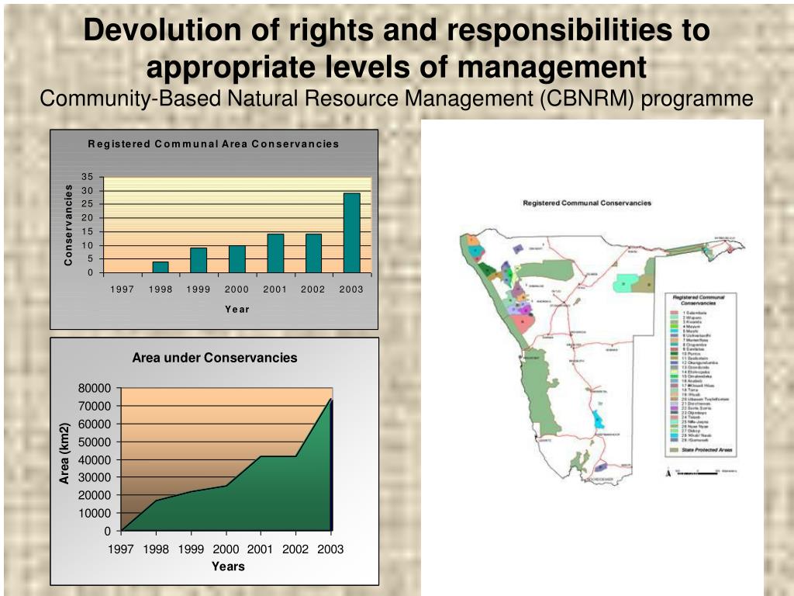794x596 pixels.
Task: Select the tallest 2003 bar in conservancies chart
Action: tap(352, 233)
